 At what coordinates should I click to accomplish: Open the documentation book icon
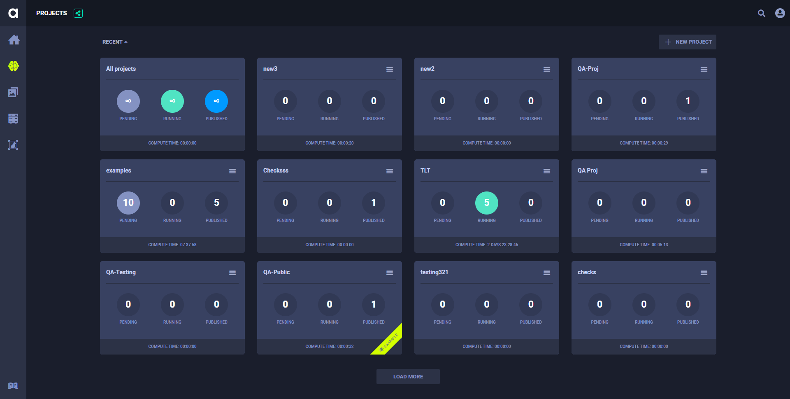pyautogui.click(x=13, y=386)
